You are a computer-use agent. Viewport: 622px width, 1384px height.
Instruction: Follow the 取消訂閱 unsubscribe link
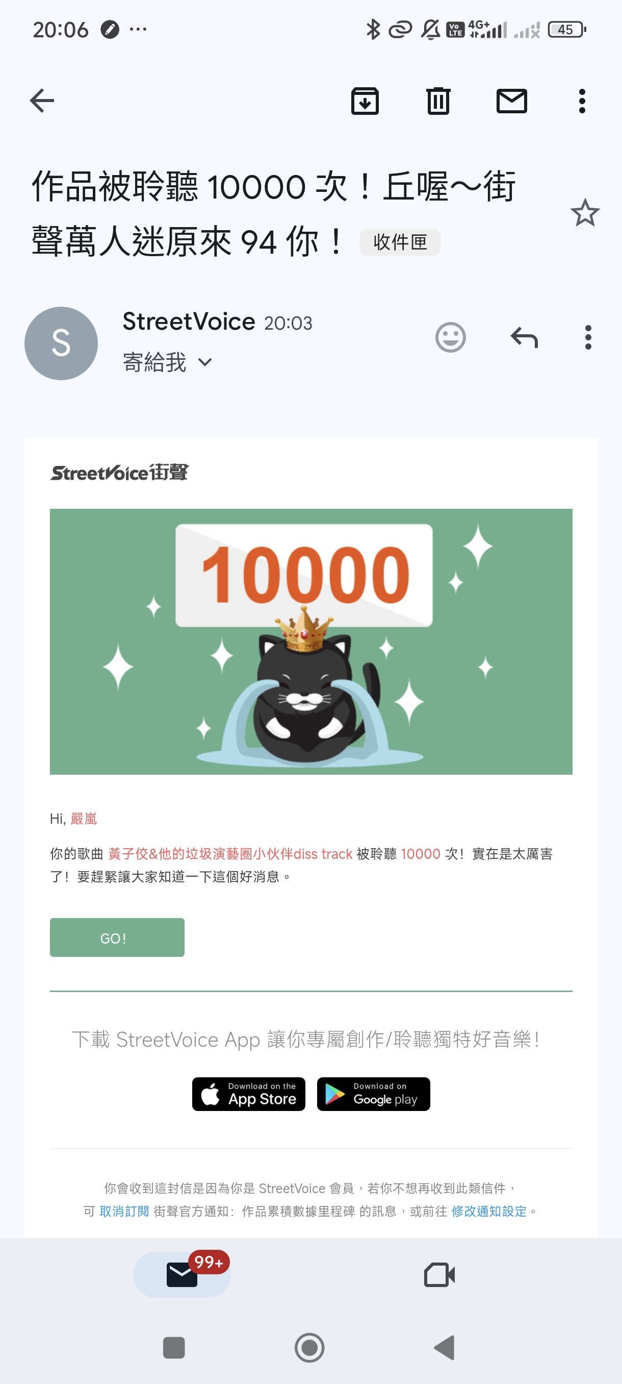coord(124,1211)
